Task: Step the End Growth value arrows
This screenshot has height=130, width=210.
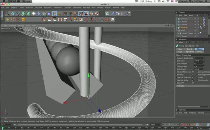Action: [204, 69]
